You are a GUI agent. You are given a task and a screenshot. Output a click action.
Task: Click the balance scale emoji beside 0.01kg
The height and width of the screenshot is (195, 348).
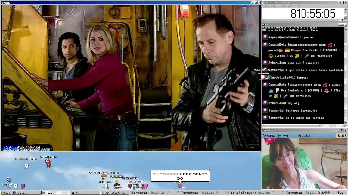tap(271, 56)
